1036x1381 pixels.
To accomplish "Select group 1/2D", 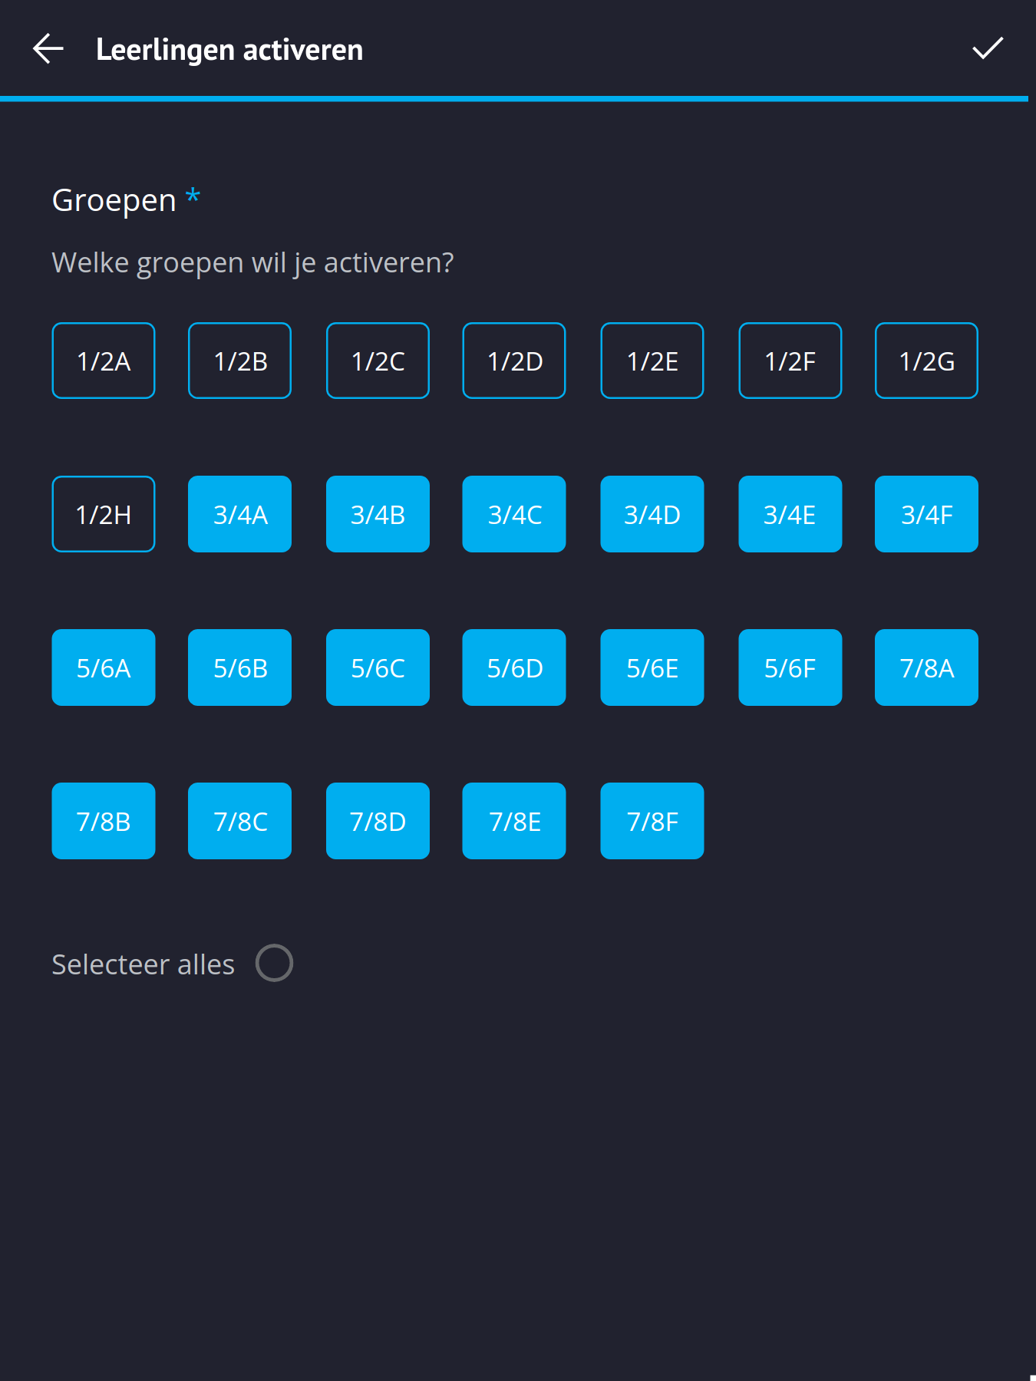I will [x=513, y=360].
